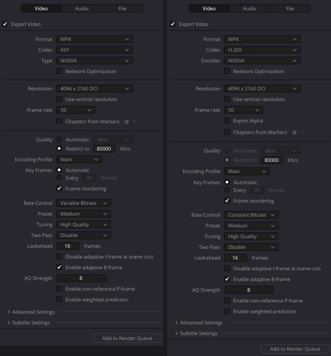The image size is (331, 356).
Task: Enable non-reference P-frame in right panel
Action: click(x=227, y=300)
